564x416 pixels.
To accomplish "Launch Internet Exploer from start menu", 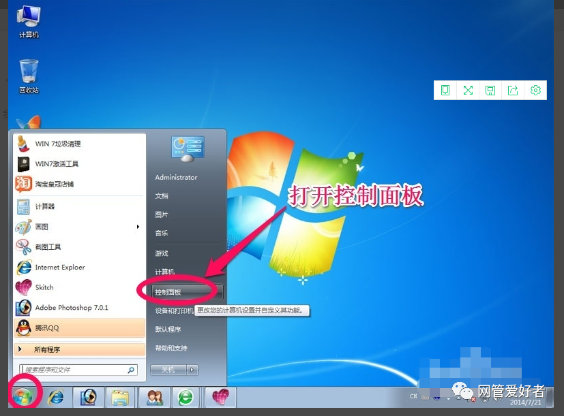I will click(x=79, y=268).
